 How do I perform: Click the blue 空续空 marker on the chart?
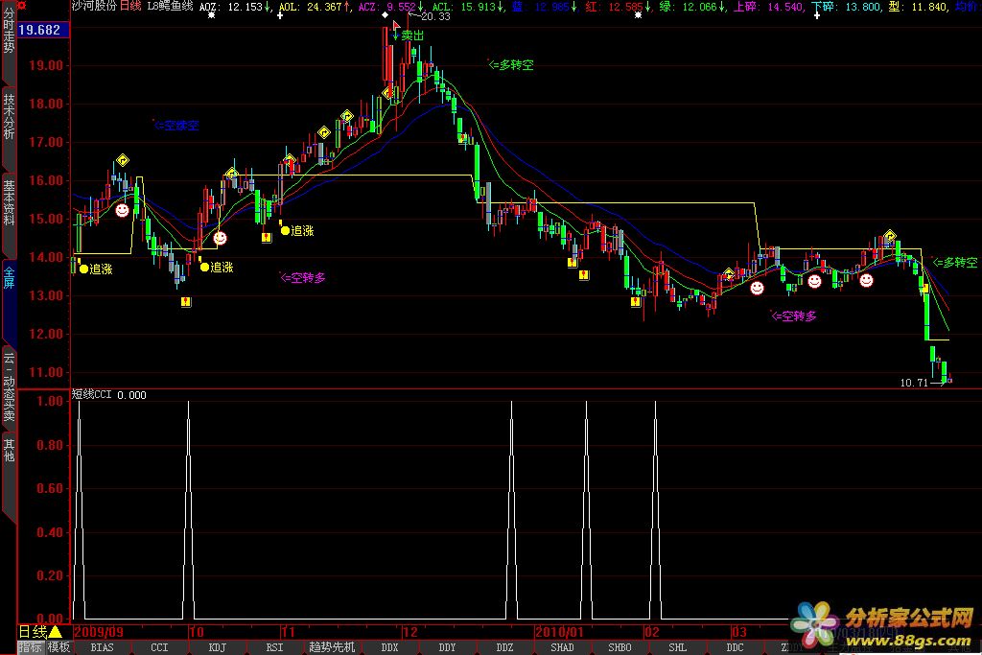coord(175,125)
